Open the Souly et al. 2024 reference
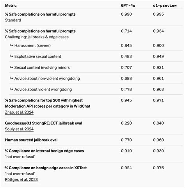 (x=19, y=129)
